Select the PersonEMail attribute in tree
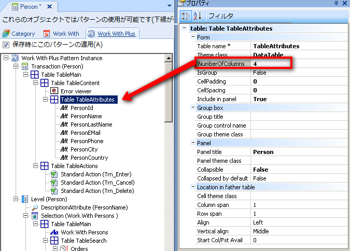 (85, 133)
